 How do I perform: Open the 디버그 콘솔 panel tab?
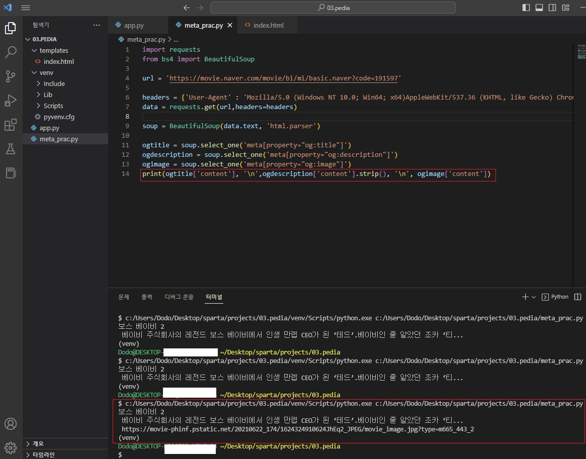coord(179,297)
